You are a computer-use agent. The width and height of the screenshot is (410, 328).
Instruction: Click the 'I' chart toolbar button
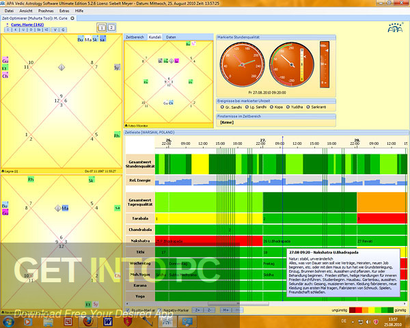(x=8, y=30)
